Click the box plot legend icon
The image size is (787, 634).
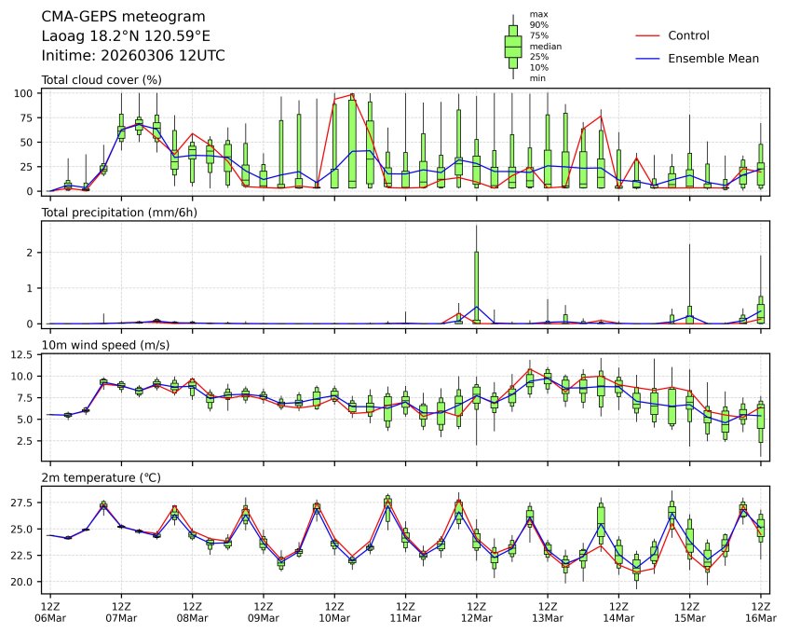point(512,47)
